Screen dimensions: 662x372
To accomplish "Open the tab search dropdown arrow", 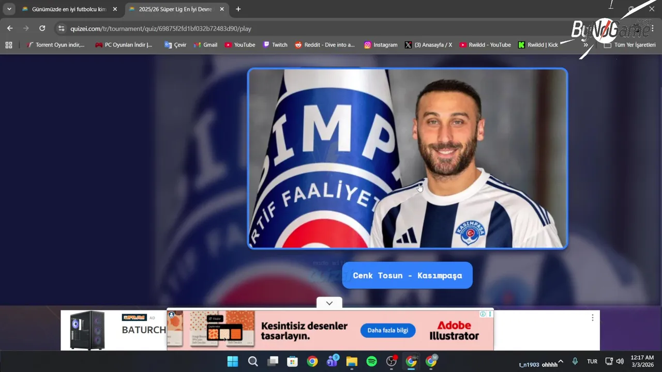I will click(x=9, y=9).
